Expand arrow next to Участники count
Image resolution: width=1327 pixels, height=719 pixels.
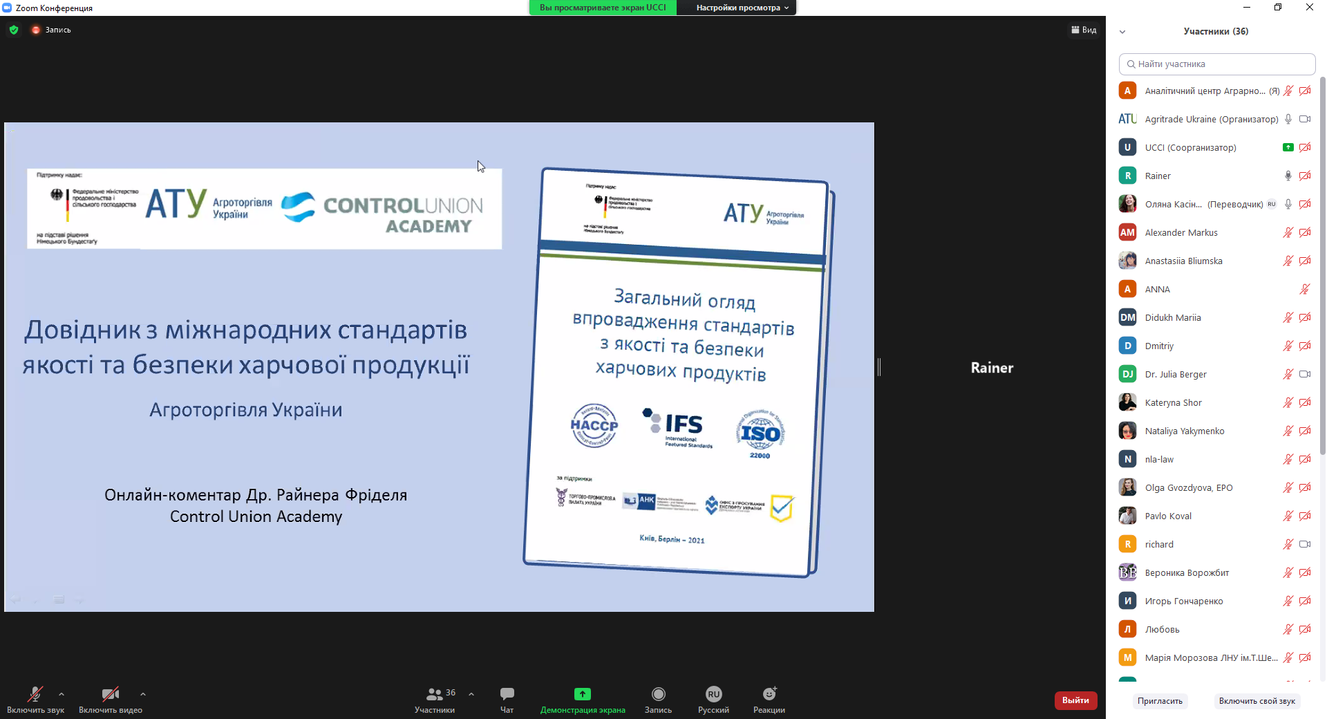tap(471, 693)
